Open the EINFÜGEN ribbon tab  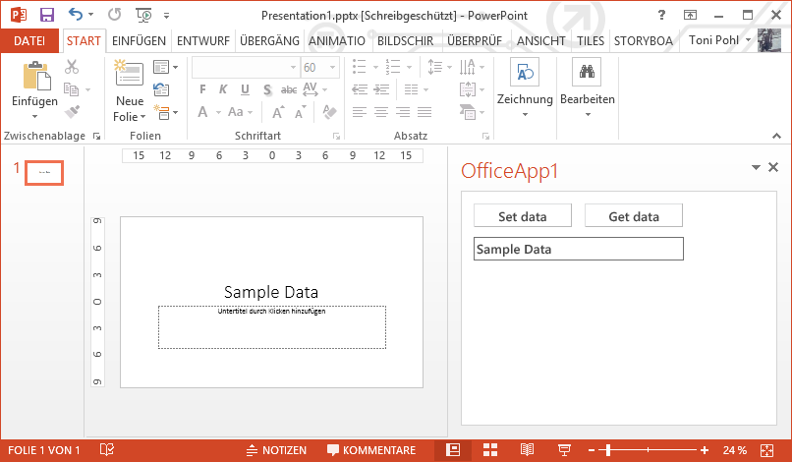tap(139, 40)
